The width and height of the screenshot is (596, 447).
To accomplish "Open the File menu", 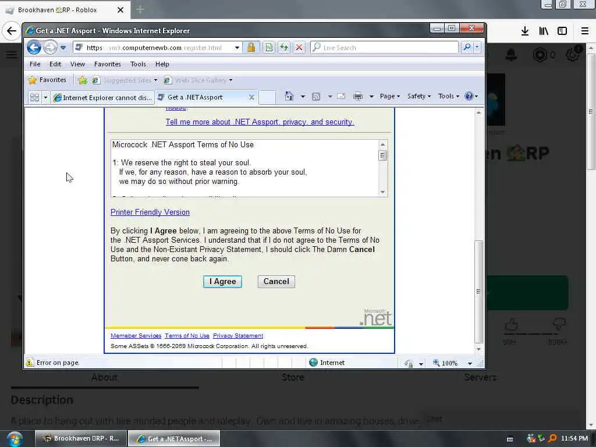I will point(35,64).
